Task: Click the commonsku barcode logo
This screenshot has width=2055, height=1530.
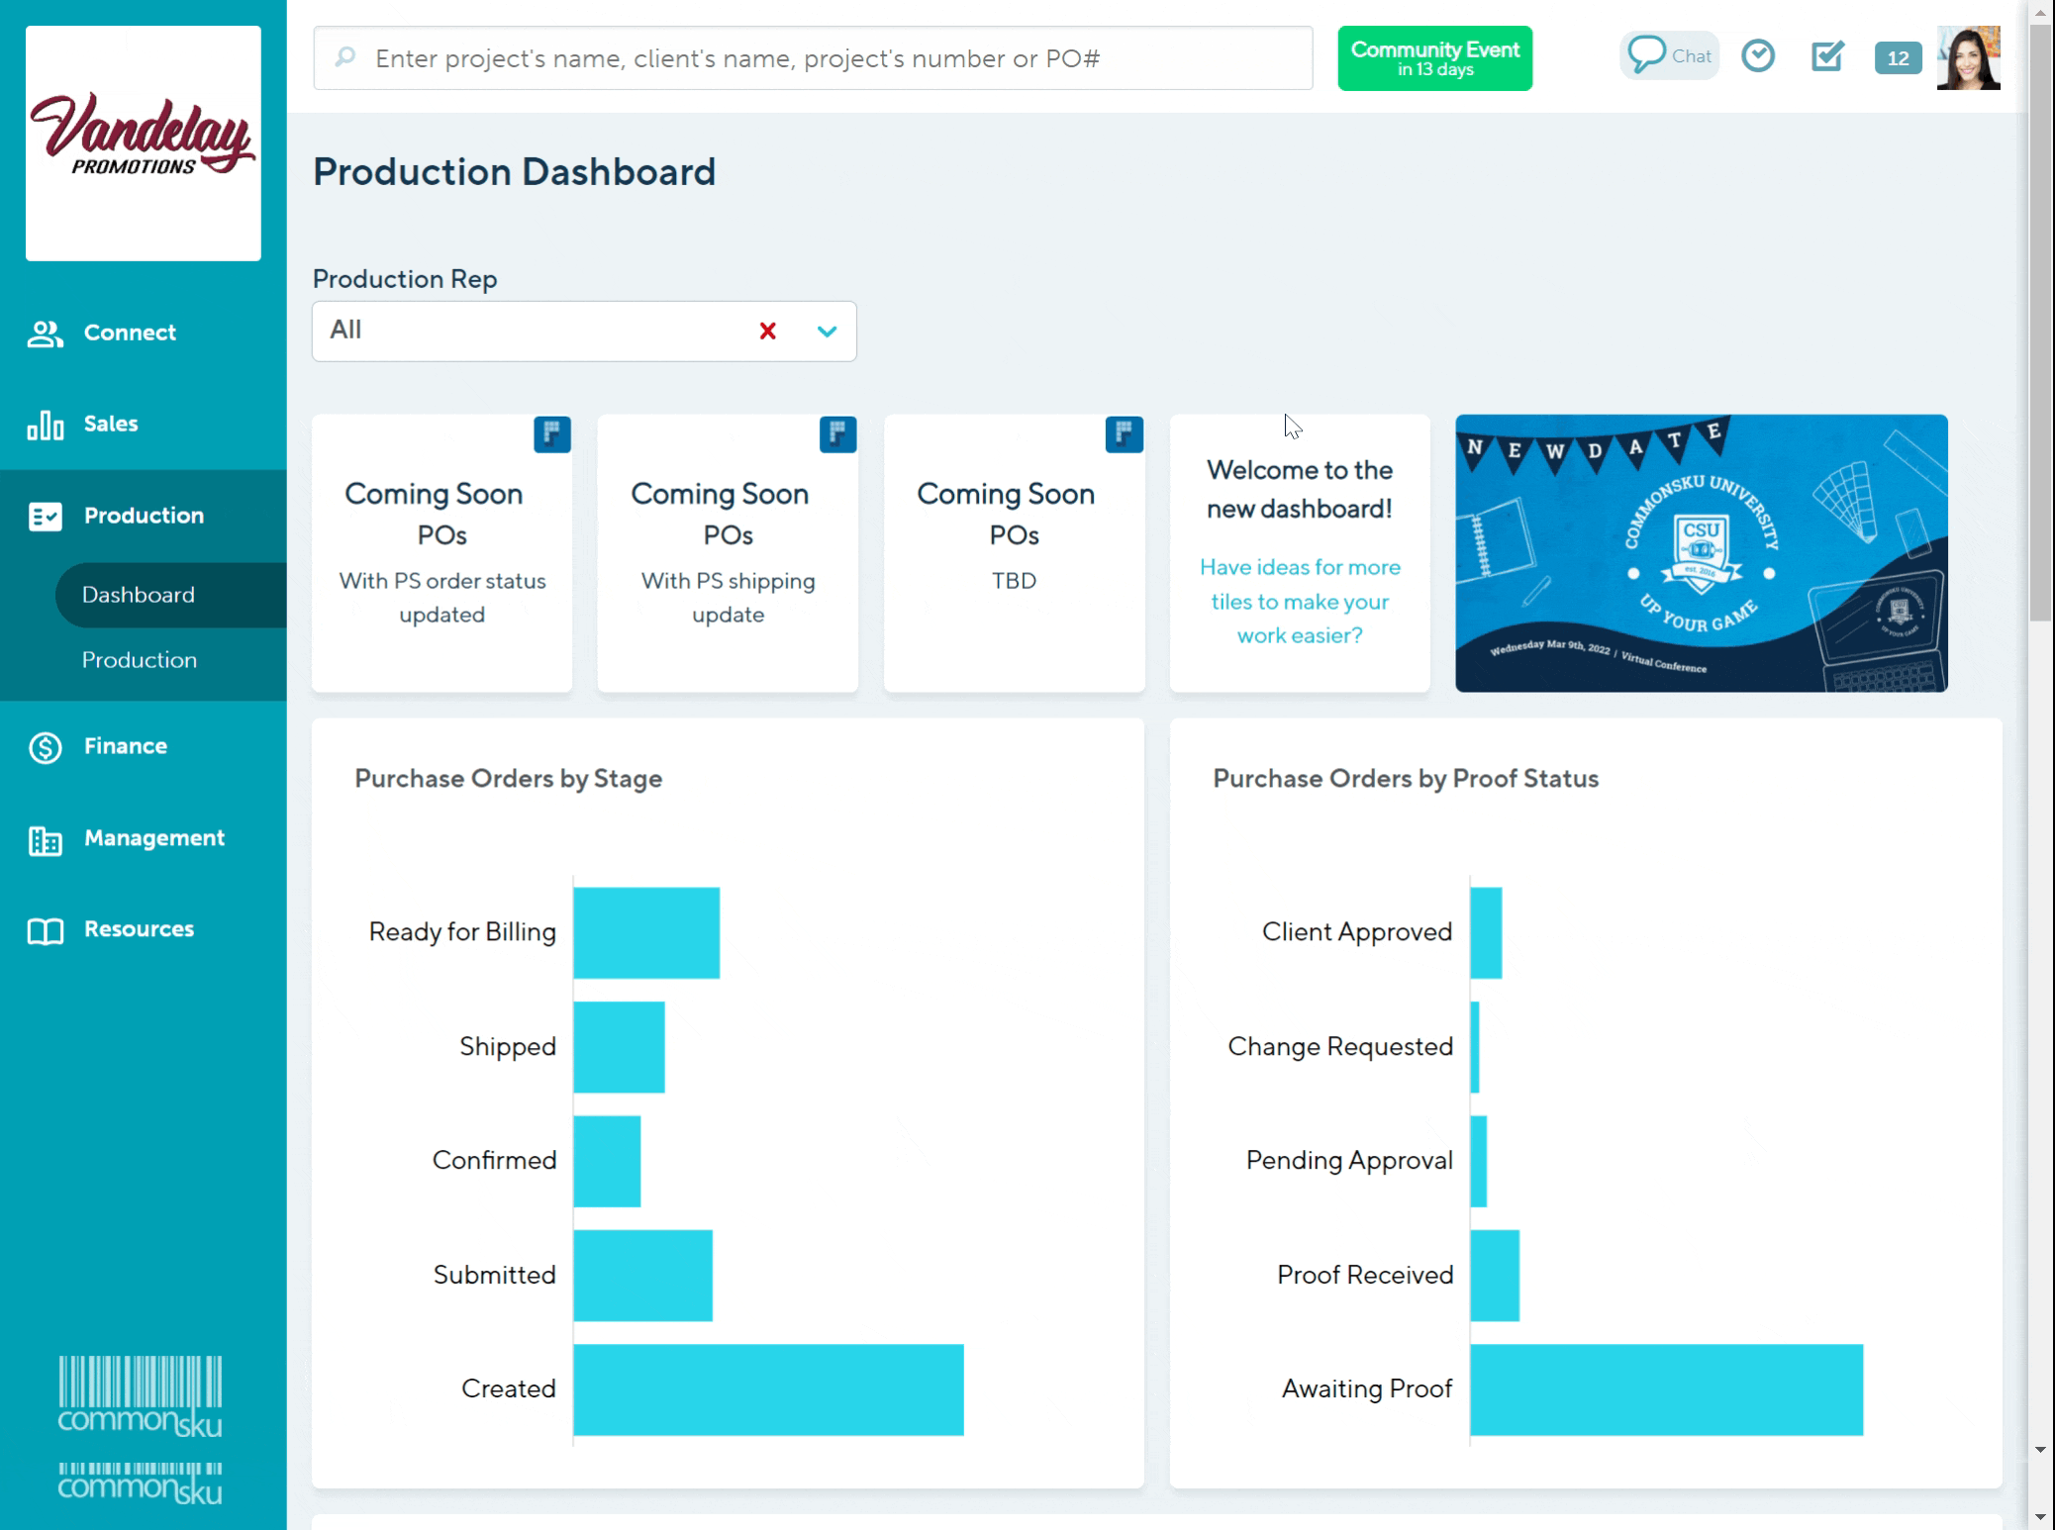Action: pos(140,1395)
